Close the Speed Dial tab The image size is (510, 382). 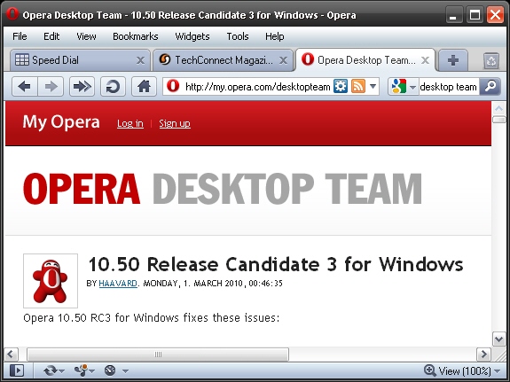tap(140, 60)
